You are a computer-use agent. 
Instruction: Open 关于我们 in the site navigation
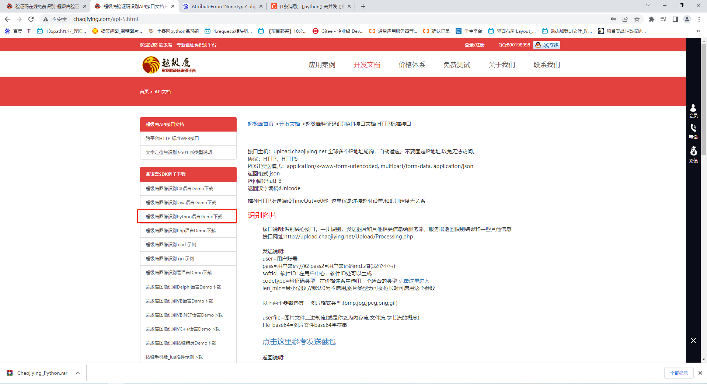pyautogui.click(x=502, y=65)
